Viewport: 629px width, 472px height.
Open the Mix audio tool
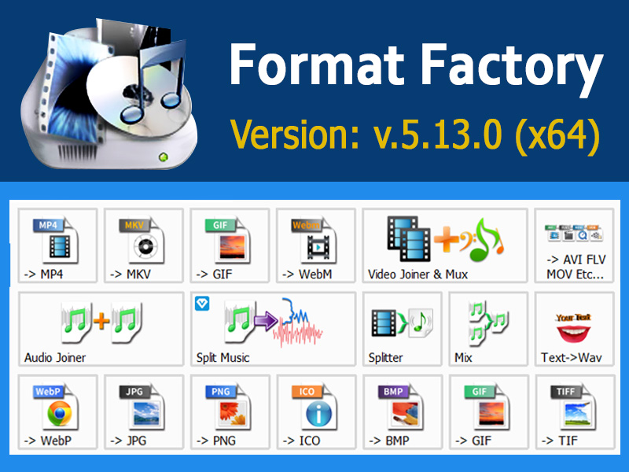pyautogui.click(x=487, y=329)
